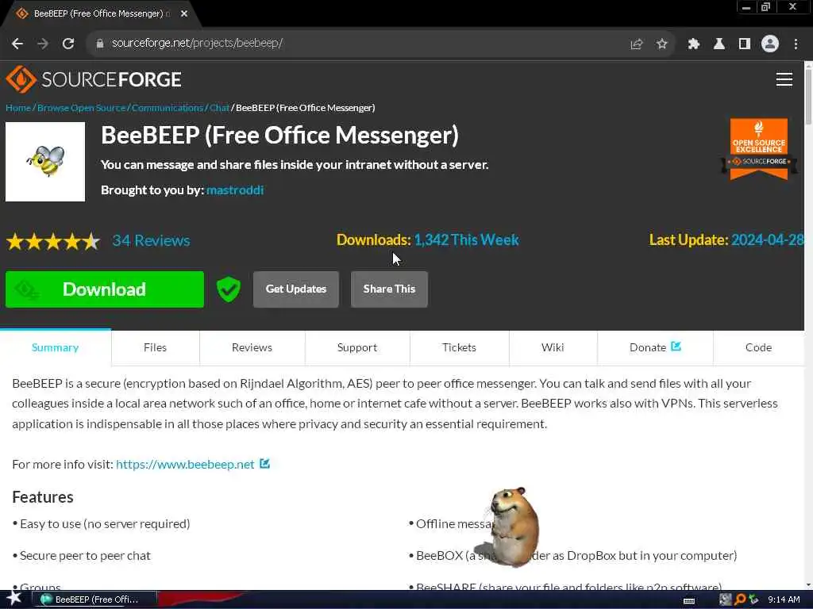Viewport: 813px width, 609px height.
Task: Click the external link icon beside Donate
Action: click(676, 347)
